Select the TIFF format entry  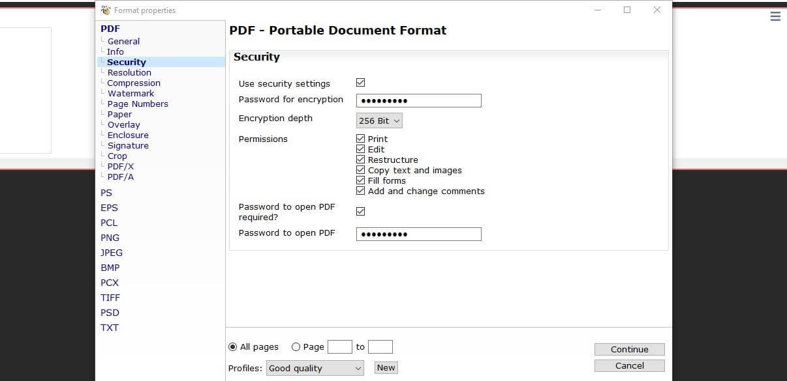click(x=110, y=298)
